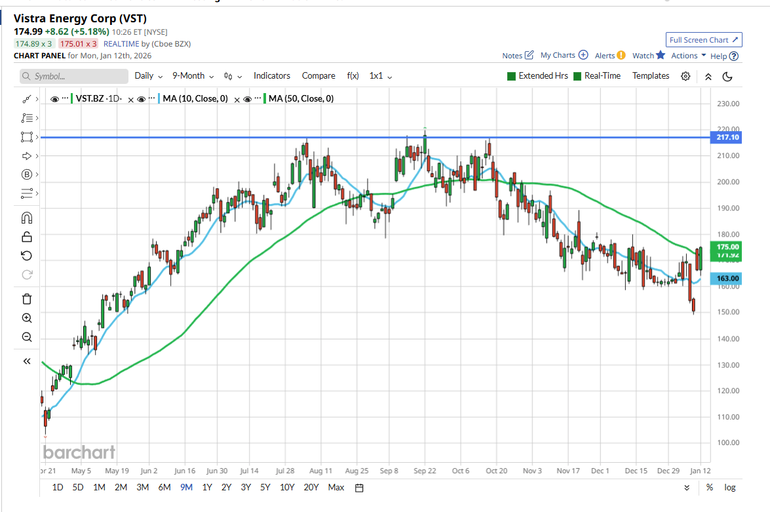Click the unlock drawings padlock icon
Screen dimensions: 770x512
click(27, 237)
